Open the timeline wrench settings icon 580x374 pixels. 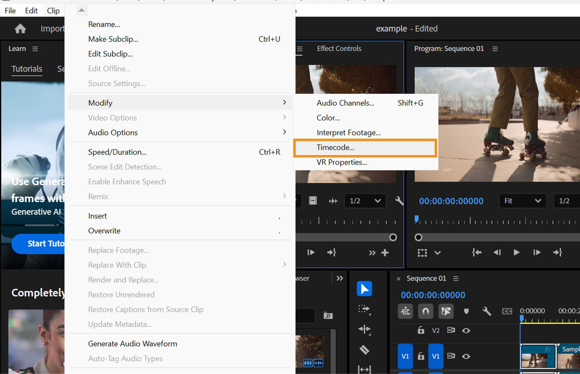tap(487, 311)
